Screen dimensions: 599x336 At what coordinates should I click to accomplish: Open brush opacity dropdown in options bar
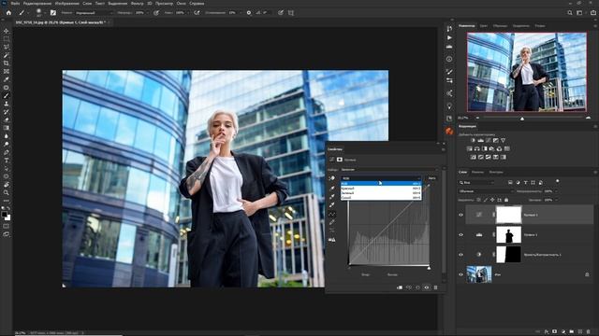coord(148,12)
